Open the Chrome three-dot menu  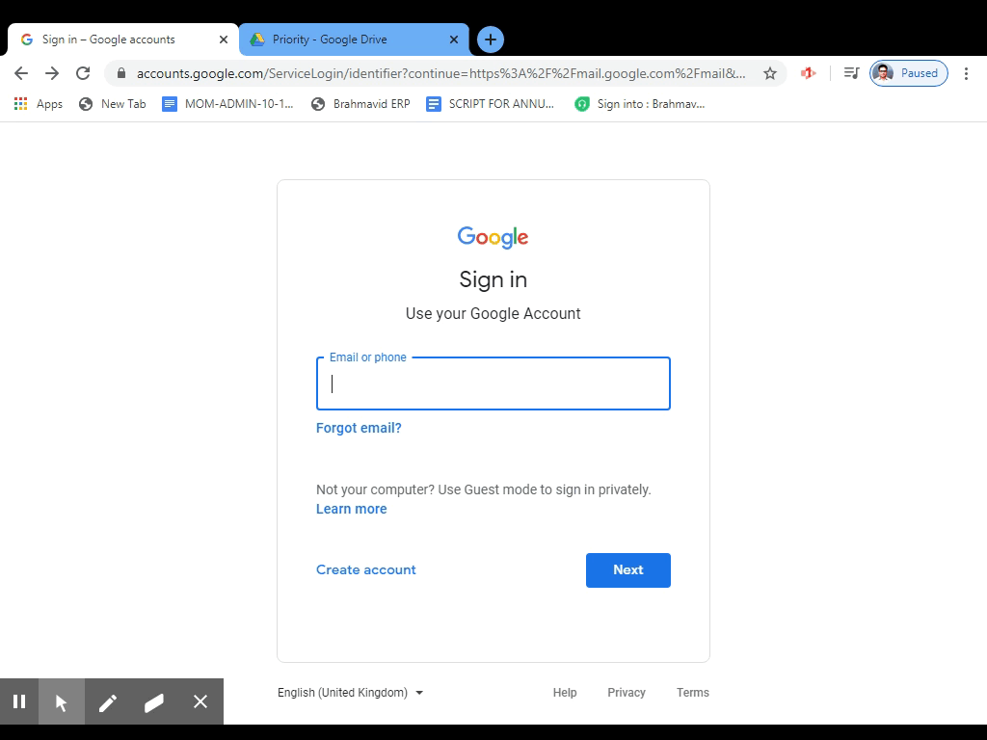(966, 73)
